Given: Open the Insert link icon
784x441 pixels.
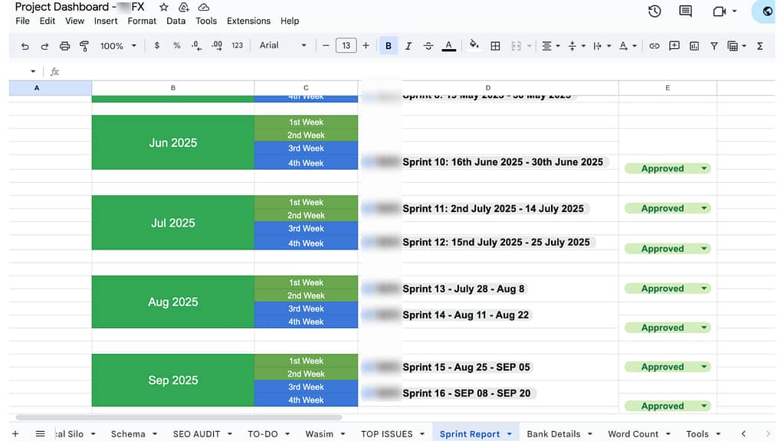Looking at the screenshot, I should click(x=654, y=45).
